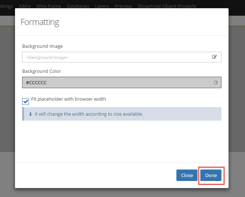The image size is (245, 197).
Task: Click the width hint message text
Action: [89, 114]
